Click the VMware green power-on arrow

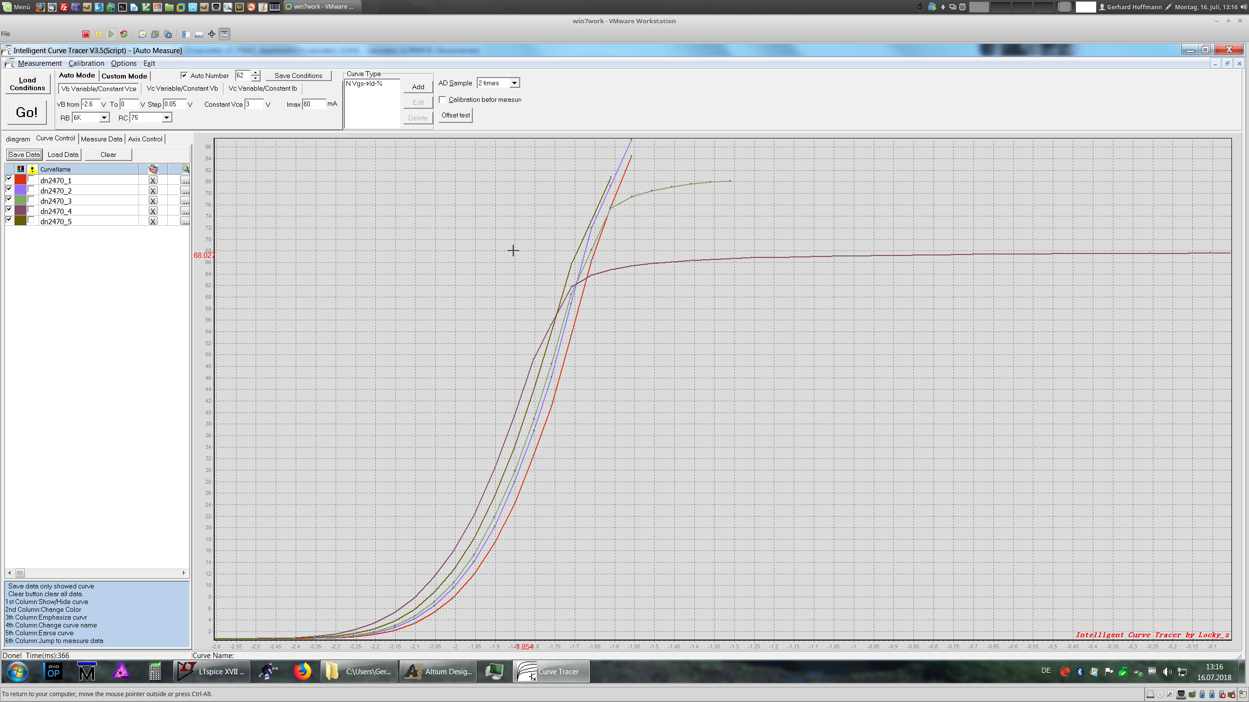point(111,34)
